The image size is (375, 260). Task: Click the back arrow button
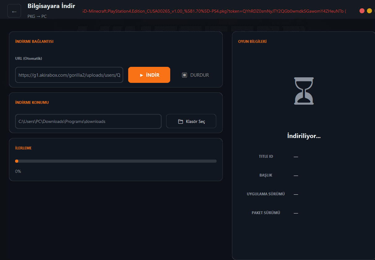pyautogui.click(x=14, y=11)
